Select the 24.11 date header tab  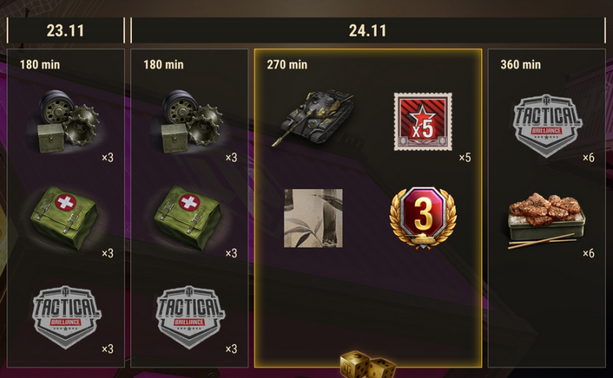368,31
